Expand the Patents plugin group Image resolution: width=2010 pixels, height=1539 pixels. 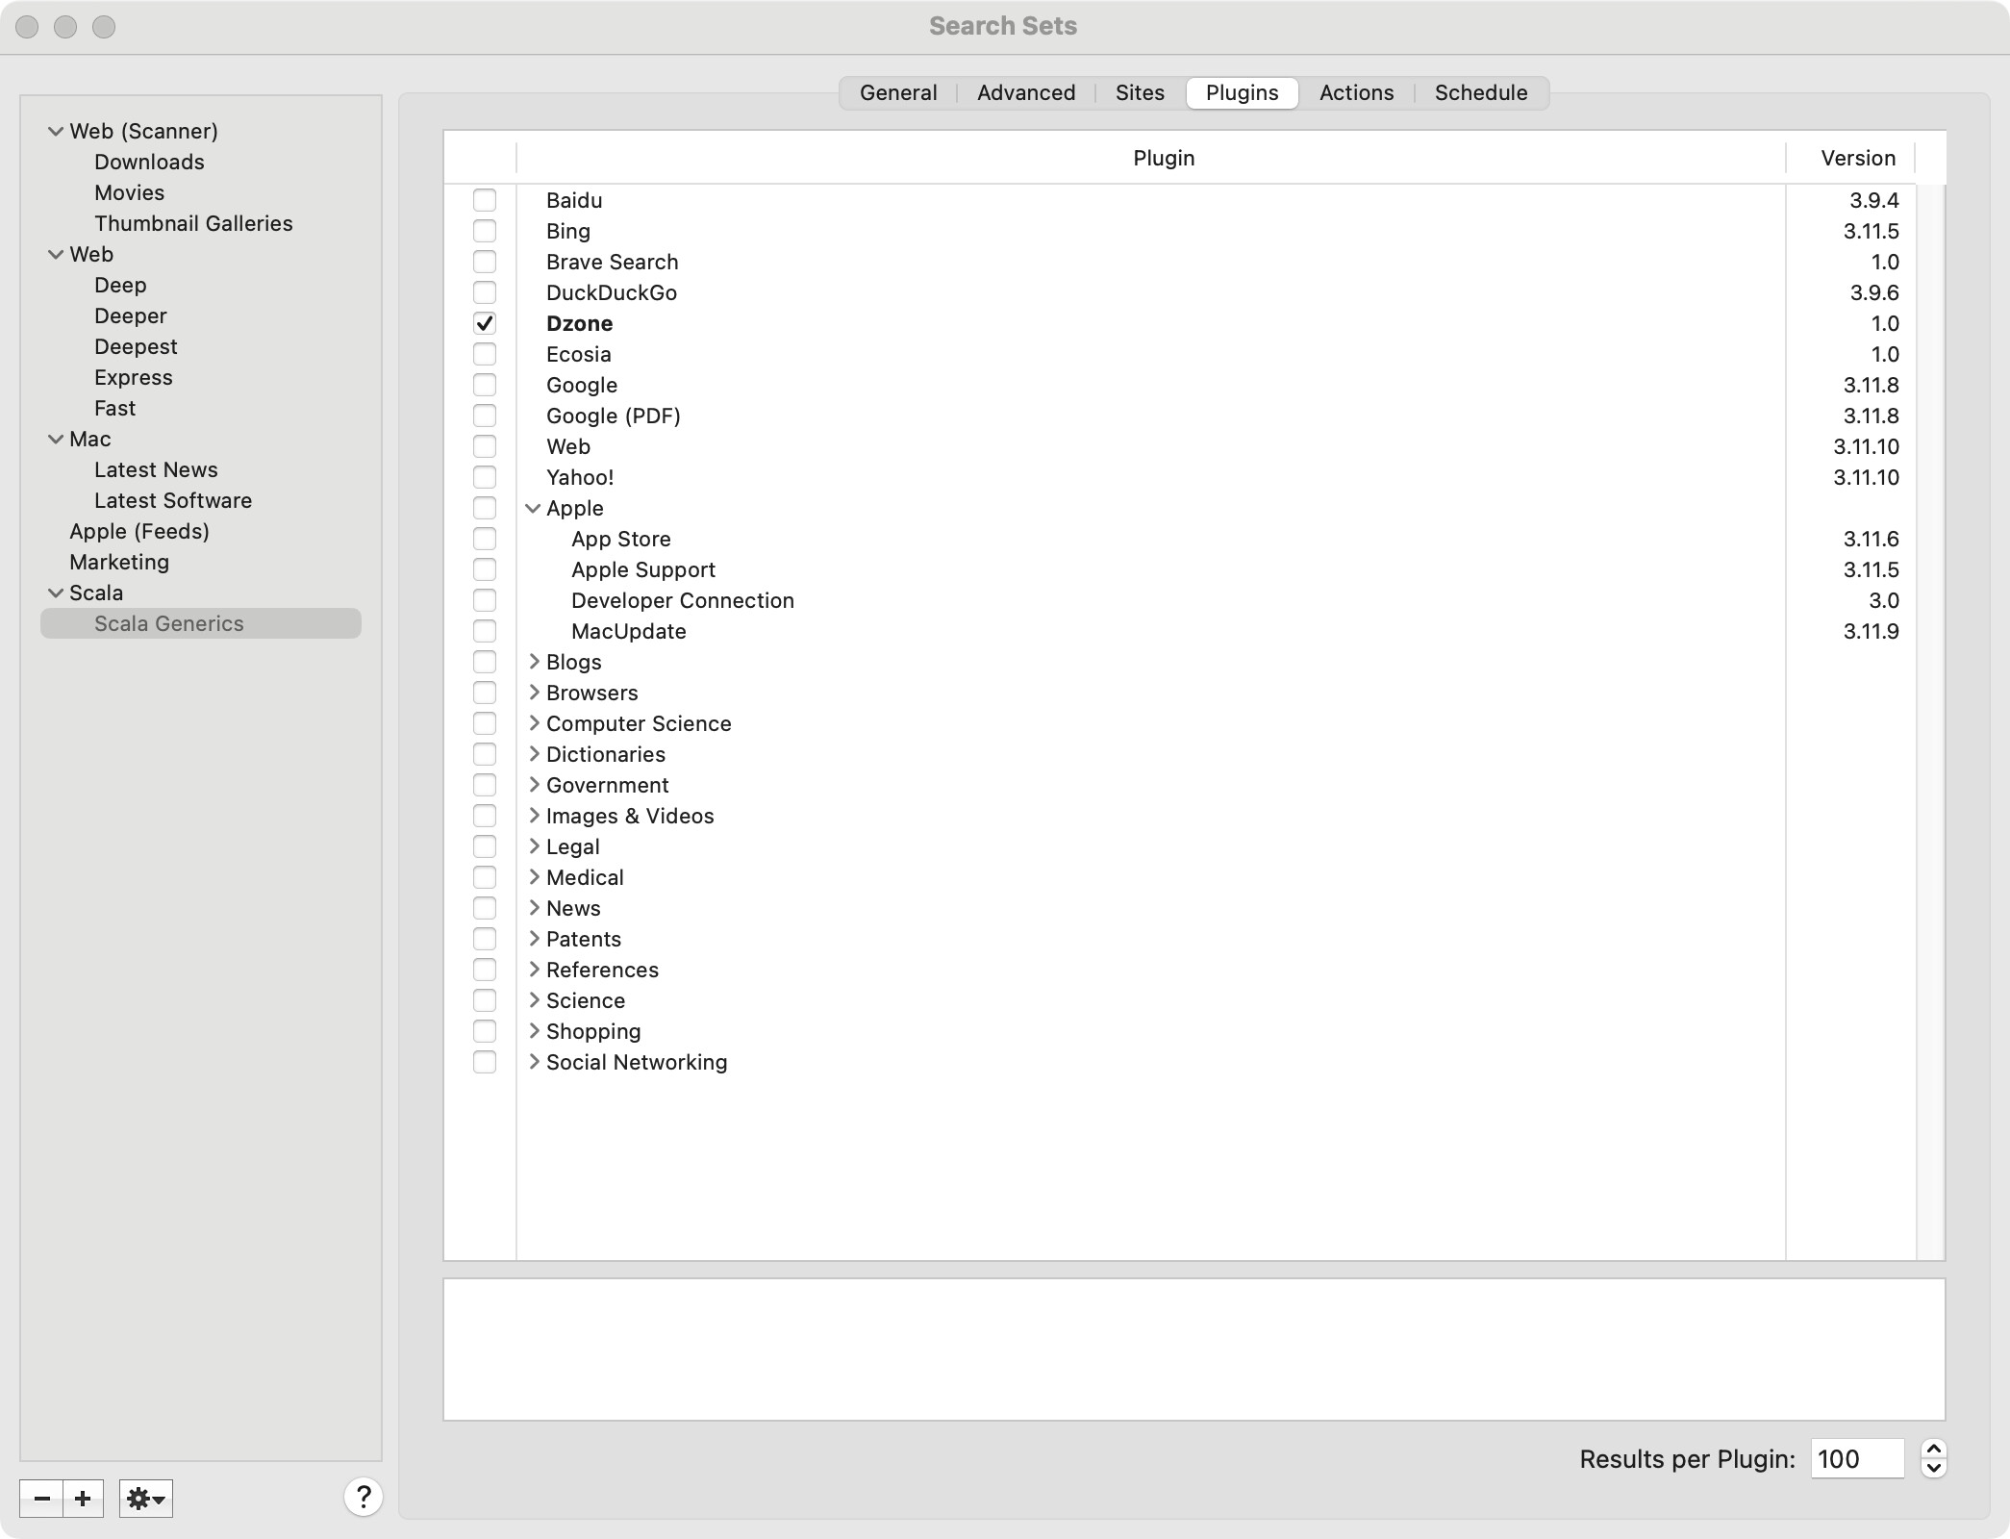pyautogui.click(x=534, y=939)
